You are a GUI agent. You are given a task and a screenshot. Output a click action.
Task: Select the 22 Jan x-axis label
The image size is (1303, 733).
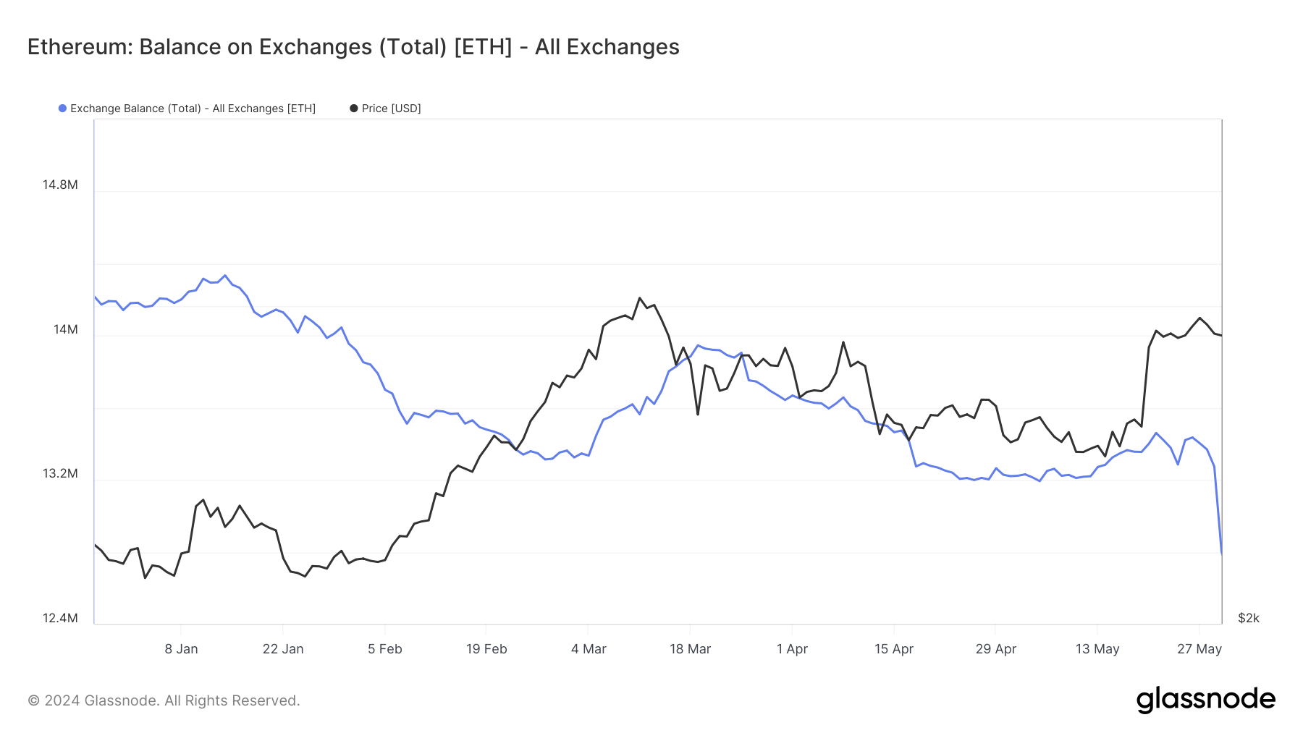click(283, 649)
